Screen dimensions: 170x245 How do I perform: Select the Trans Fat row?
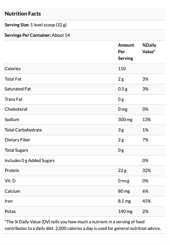coord(84,99)
